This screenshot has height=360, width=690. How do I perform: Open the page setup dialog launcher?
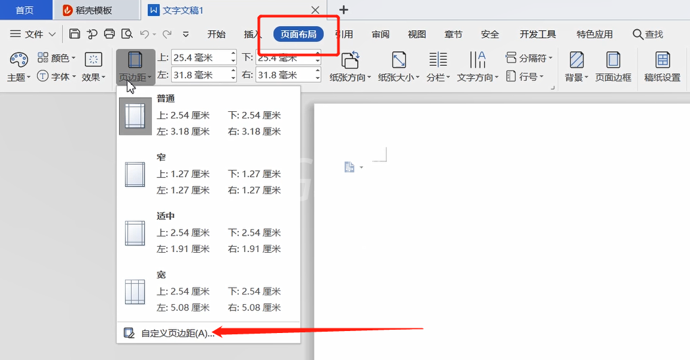tap(553, 88)
